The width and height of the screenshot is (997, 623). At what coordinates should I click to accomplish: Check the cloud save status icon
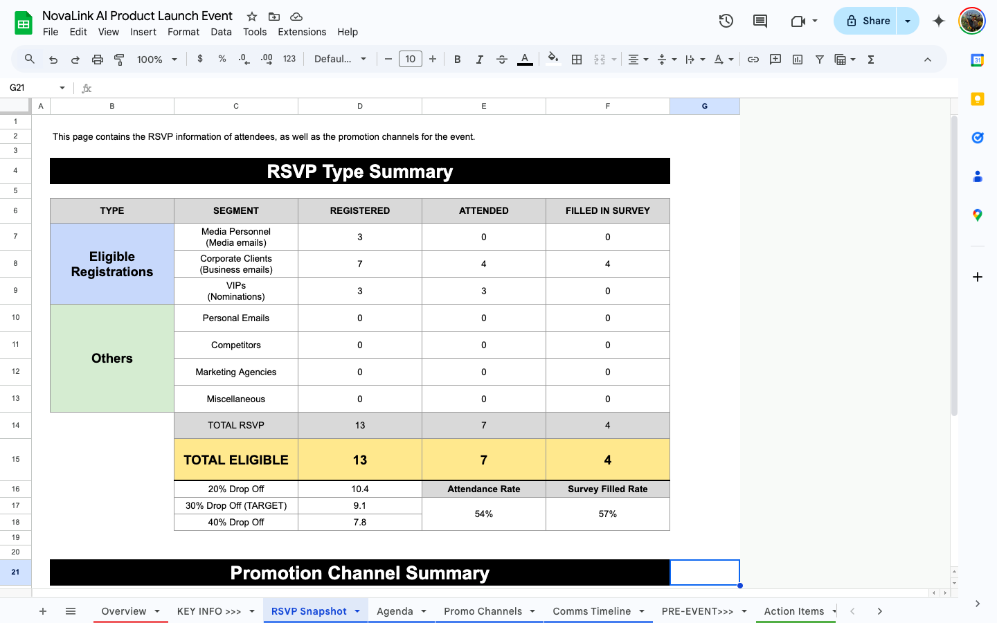tap(296, 17)
